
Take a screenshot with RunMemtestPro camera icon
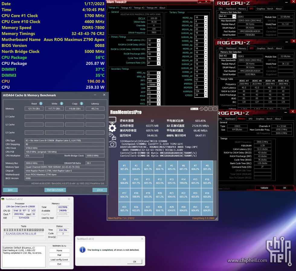point(112,144)
